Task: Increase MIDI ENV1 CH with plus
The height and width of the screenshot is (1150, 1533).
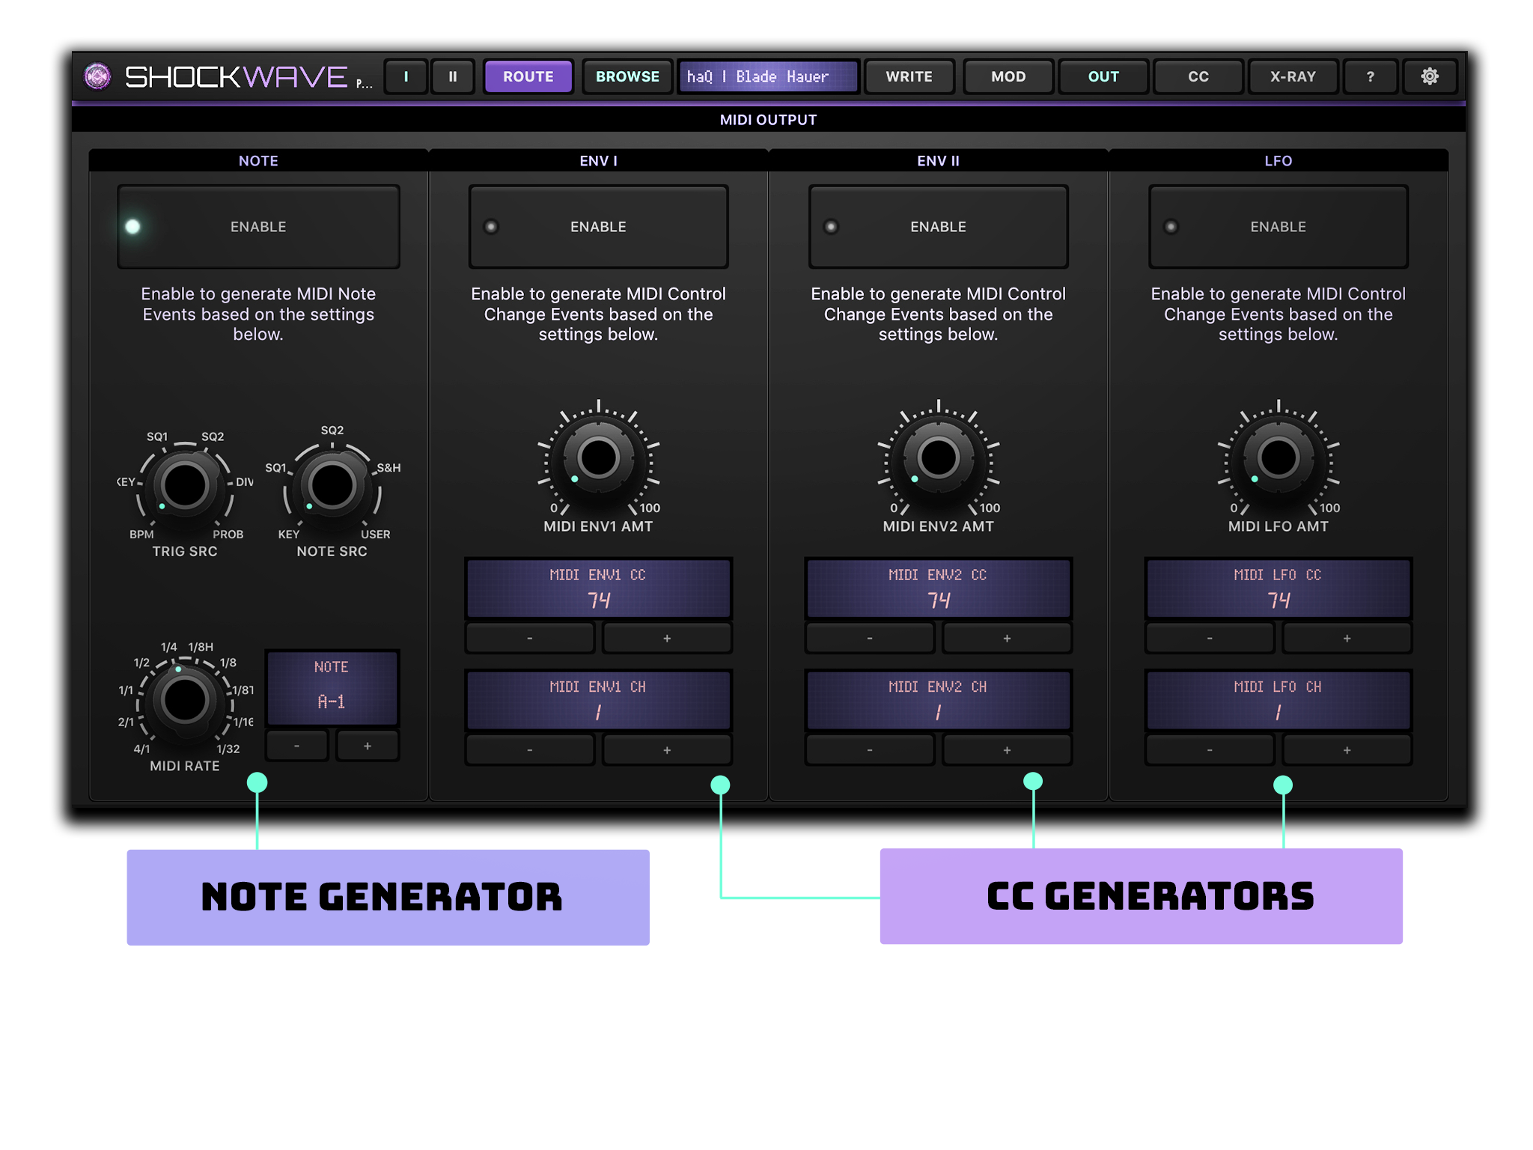Action: [x=667, y=749]
